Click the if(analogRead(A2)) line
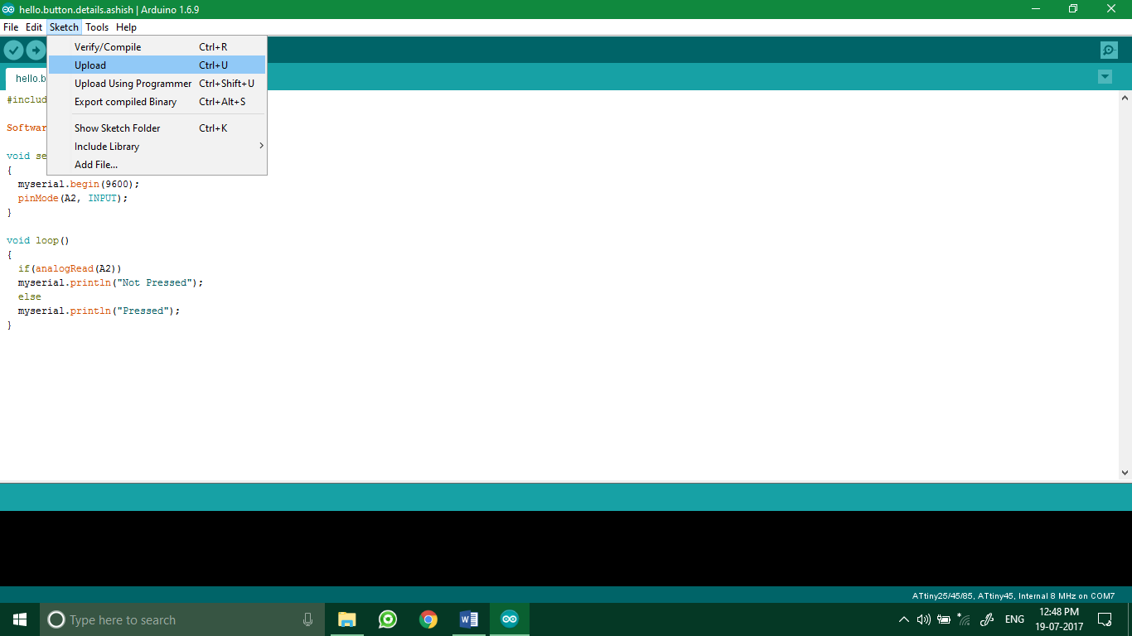1132x636 pixels. pyautogui.click(x=70, y=268)
